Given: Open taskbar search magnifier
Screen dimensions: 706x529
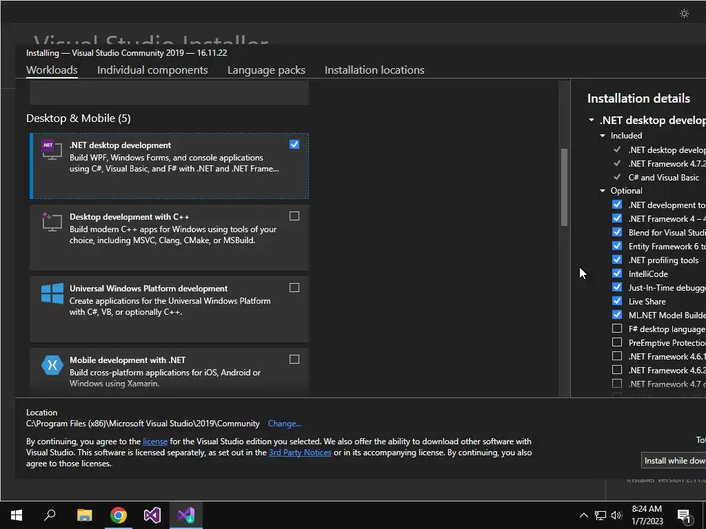Looking at the screenshot, I should [x=50, y=515].
